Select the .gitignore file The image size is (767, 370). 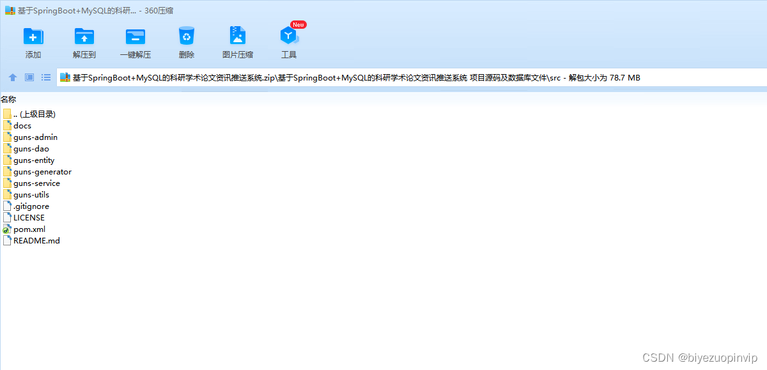[x=31, y=206]
